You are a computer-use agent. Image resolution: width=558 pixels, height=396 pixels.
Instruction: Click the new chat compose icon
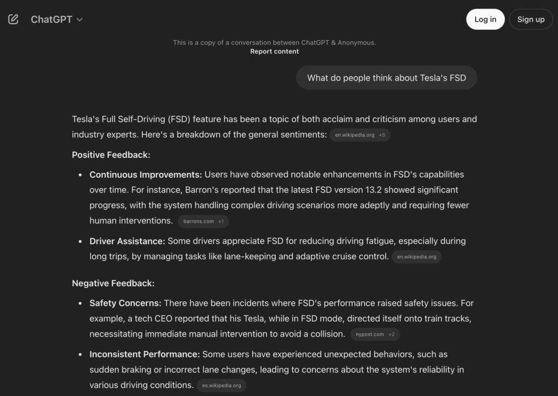pyautogui.click(x=14, y=19)
